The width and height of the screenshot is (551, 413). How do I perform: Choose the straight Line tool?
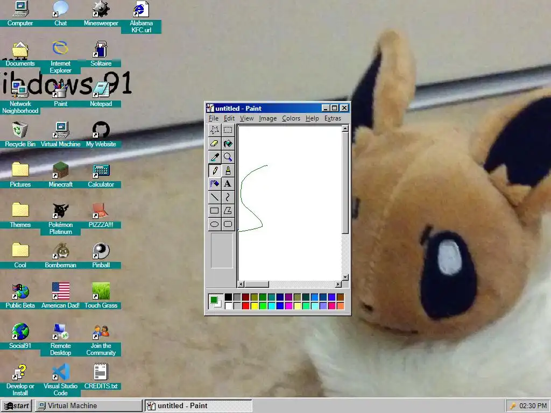coord(214,197)
